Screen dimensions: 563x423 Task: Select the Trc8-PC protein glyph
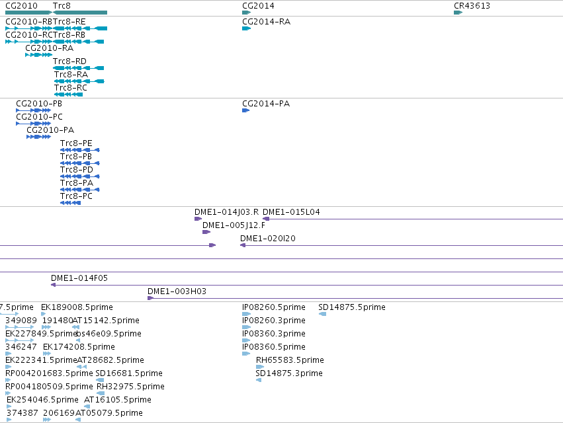pyautogui.click(x=70, y=203)
